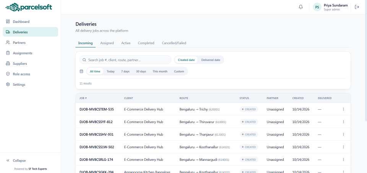Open Settings in the sidebar
Viewport: 367px width, 173px height.
click(31, 84)
